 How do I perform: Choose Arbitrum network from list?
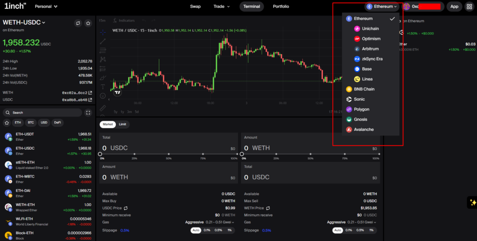pyautogui.click(x=370, y=48)
